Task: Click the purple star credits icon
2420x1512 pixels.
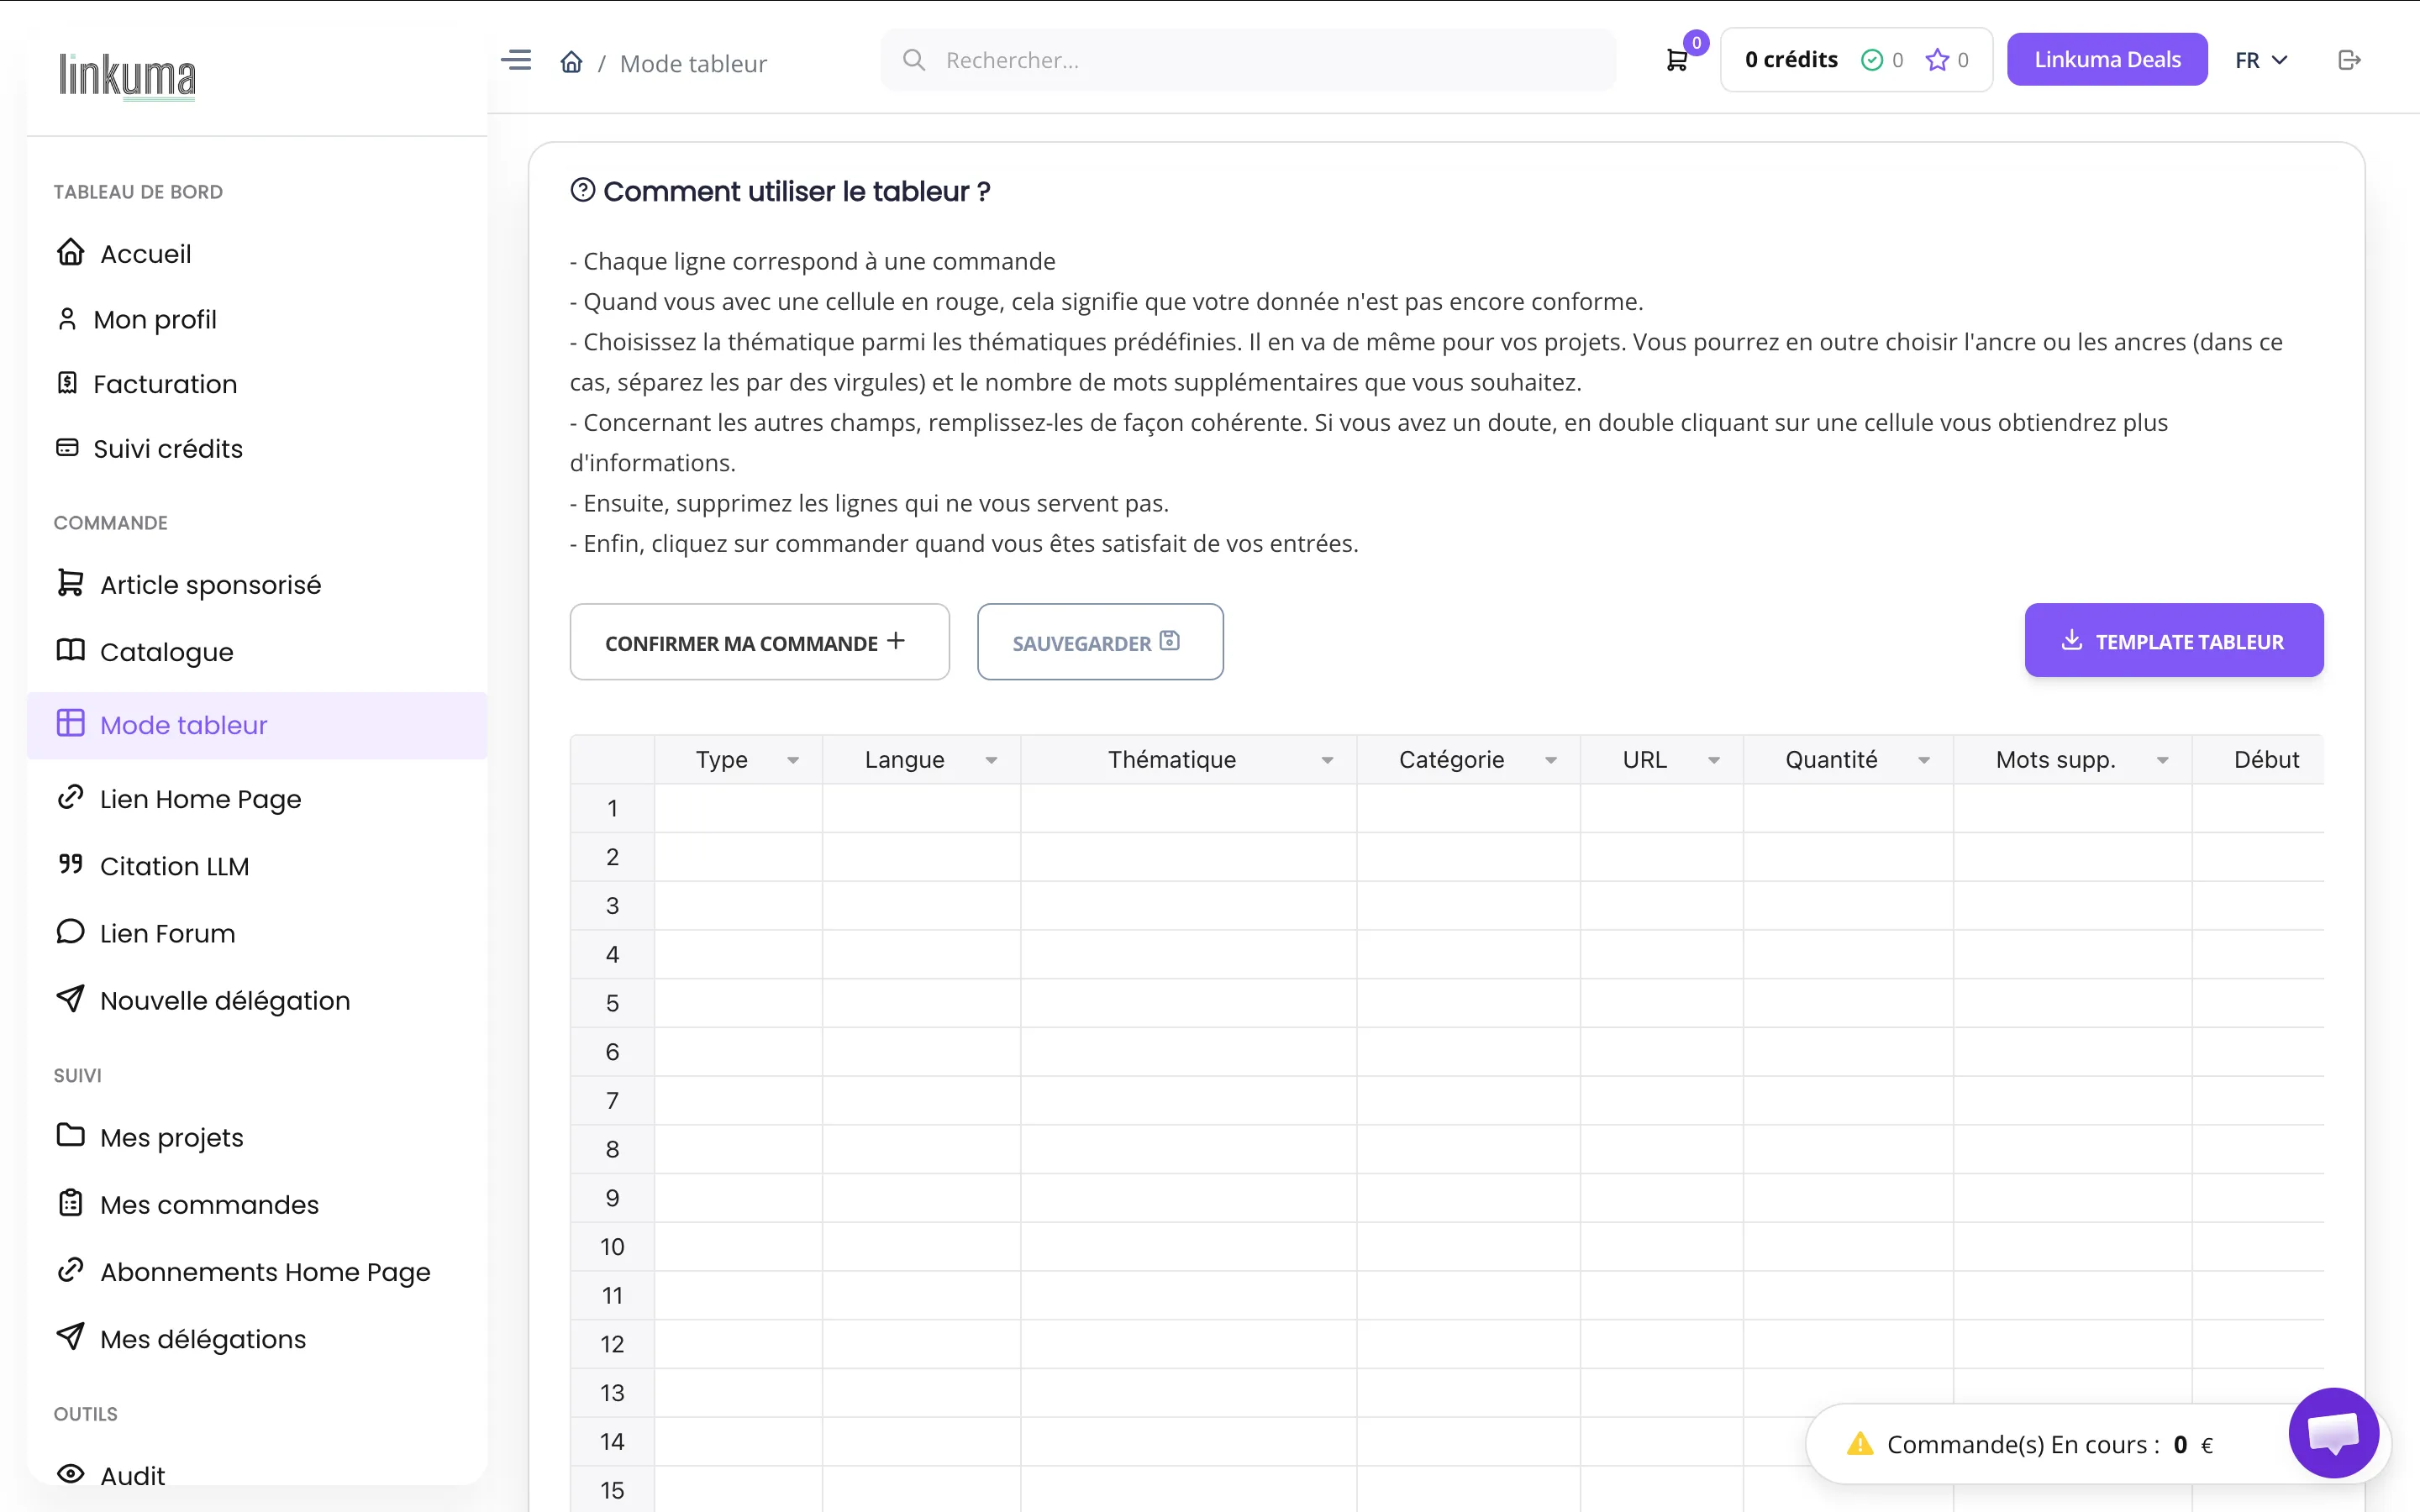Action: 1937,60
